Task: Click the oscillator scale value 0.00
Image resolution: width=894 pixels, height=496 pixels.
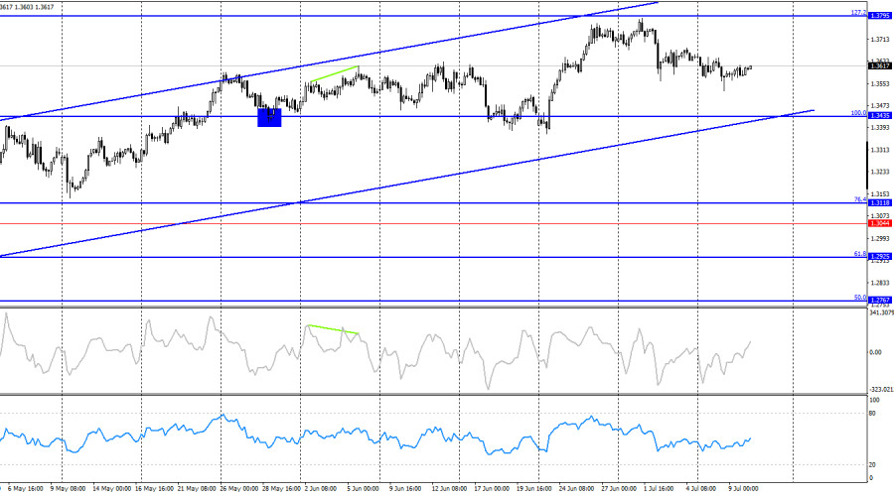Action: [876, 352]
